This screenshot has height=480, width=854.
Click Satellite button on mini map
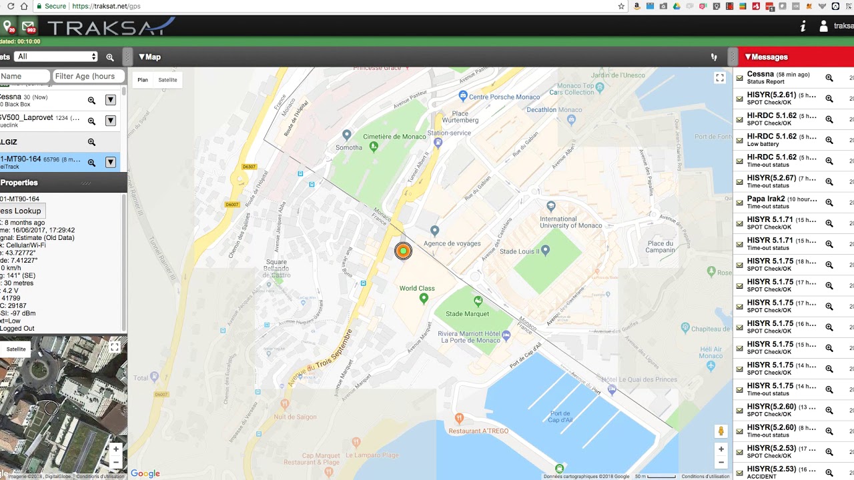(x=16, y=349)
